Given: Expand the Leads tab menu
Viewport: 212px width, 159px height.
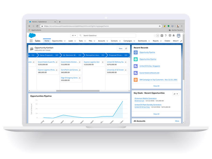Looking at the screenshot, I should click(75, 41).
